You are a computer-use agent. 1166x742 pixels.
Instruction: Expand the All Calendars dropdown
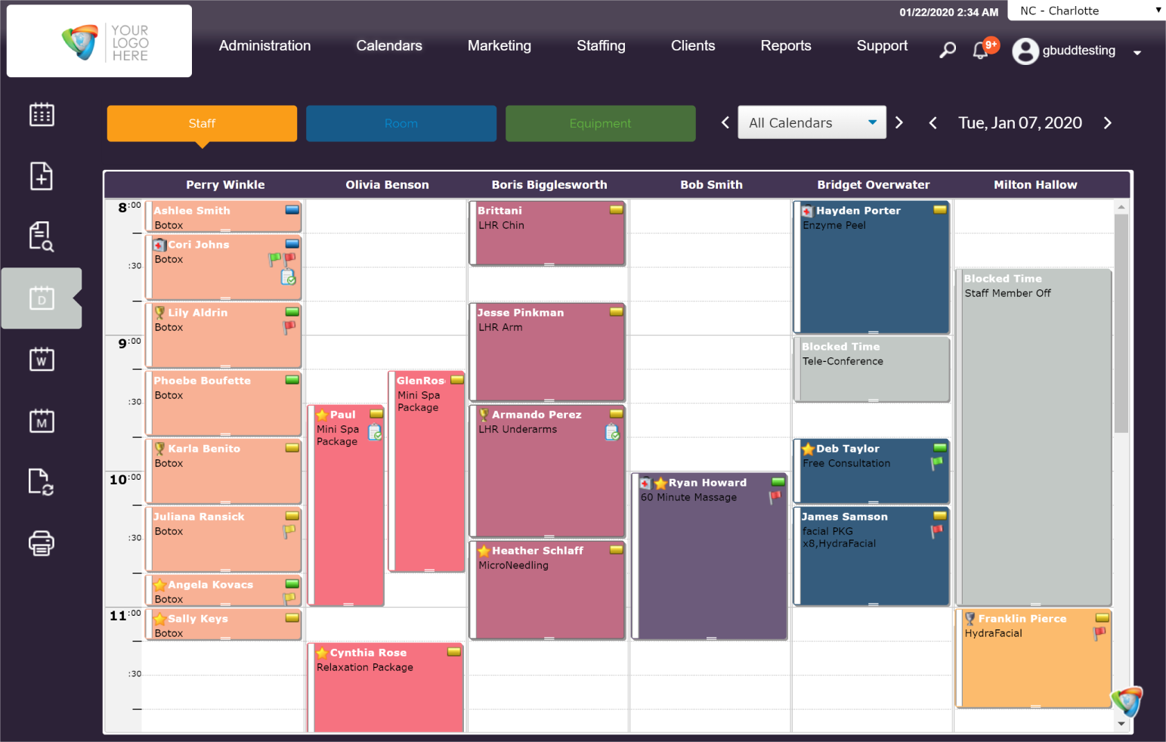[x=812, y=122]
